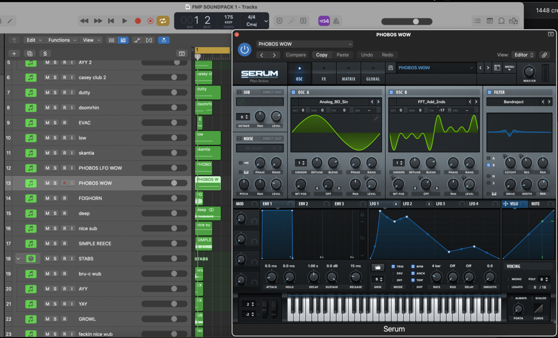Toggle the FILTER enable checkbox
The width and height of the screenshot is (558, 338).
pos(489,92)
